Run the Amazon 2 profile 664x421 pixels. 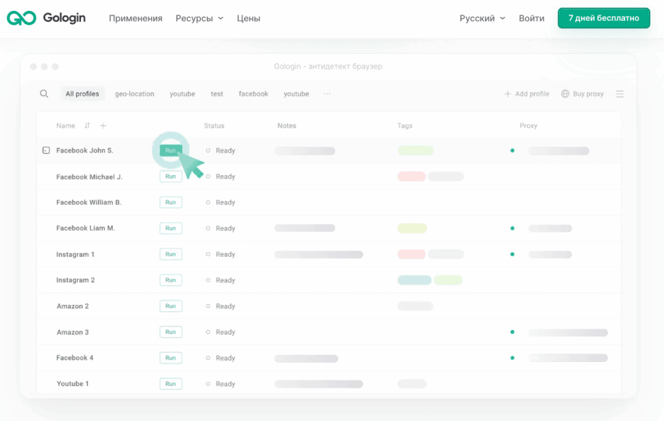click(x=171, y=306)
